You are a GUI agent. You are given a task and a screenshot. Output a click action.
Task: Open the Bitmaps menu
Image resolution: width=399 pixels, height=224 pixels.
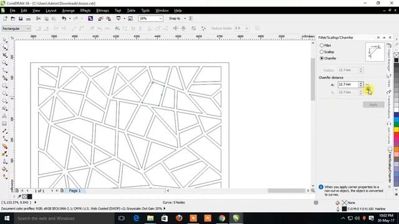click(102, 11)
